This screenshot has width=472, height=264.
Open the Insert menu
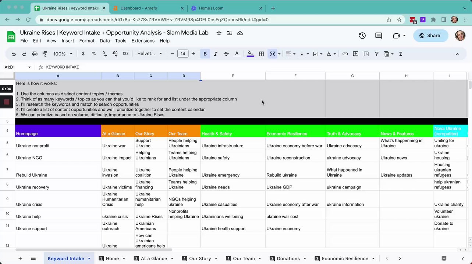tap(68, 41)
